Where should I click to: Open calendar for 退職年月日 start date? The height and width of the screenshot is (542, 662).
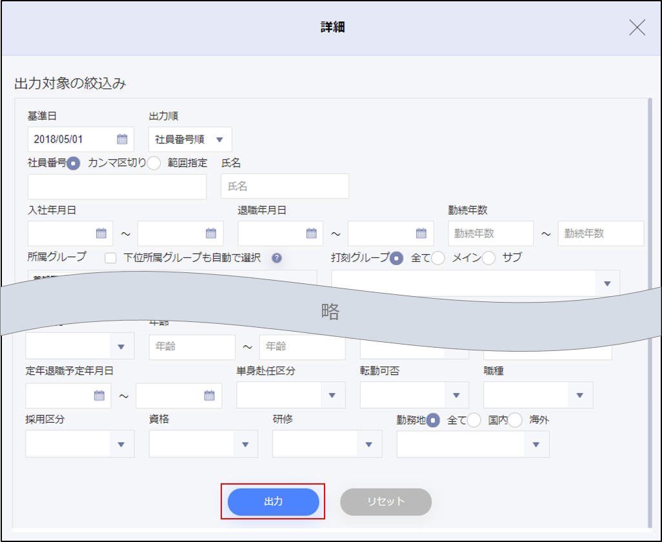click(x=311, y=234)
